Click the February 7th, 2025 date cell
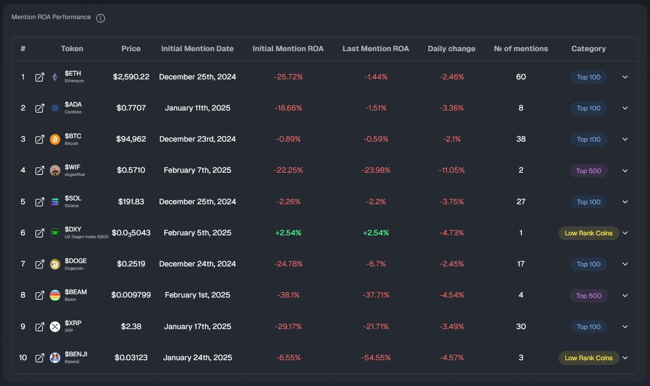 pyautogui.click(x=197, y=170)
